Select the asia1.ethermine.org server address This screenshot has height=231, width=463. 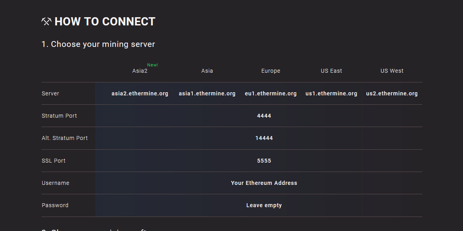tap(207, 93)
